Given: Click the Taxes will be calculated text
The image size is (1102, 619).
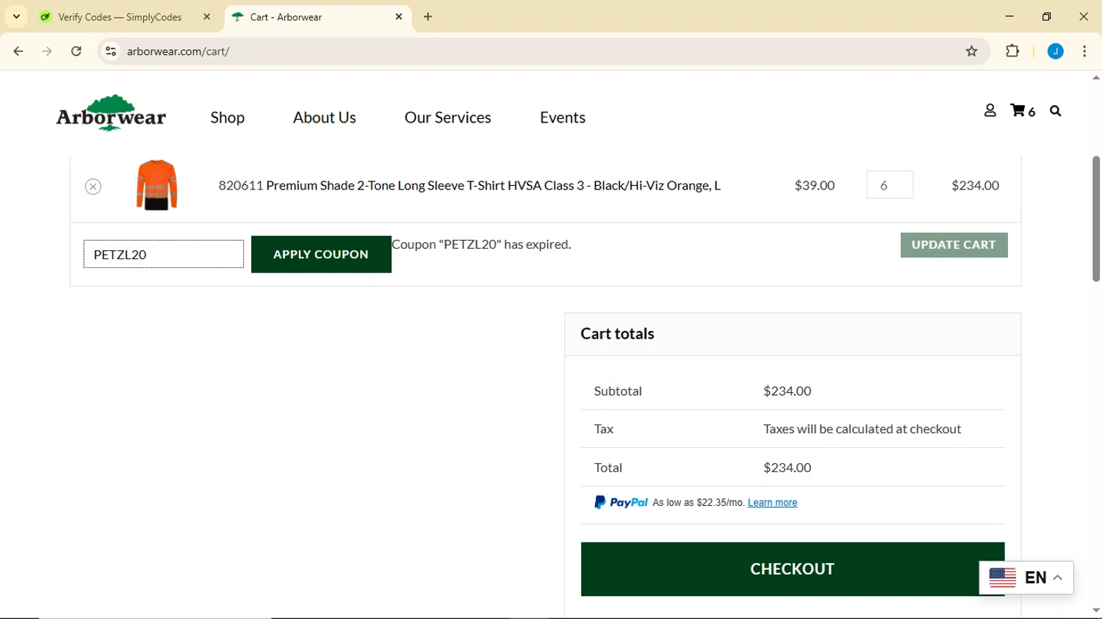Looking at the screenshot, I should [x=862, y=429].
